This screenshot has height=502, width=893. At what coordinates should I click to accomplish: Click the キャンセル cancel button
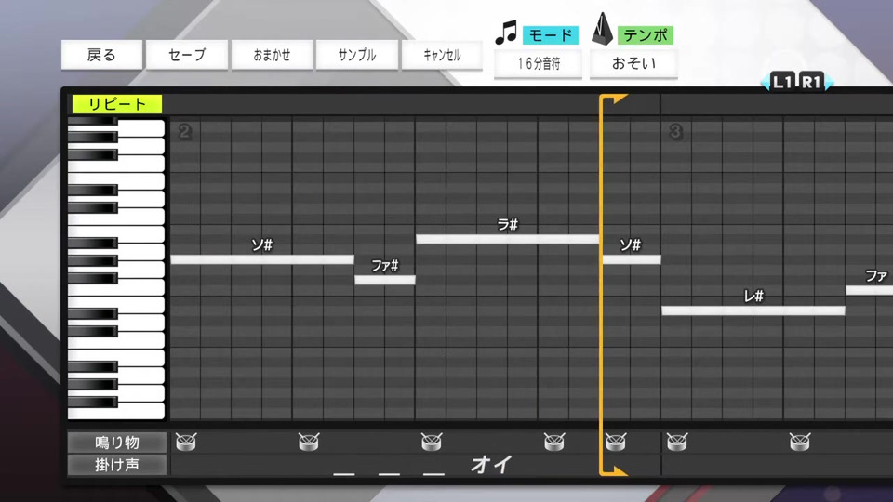coord(441,55)
